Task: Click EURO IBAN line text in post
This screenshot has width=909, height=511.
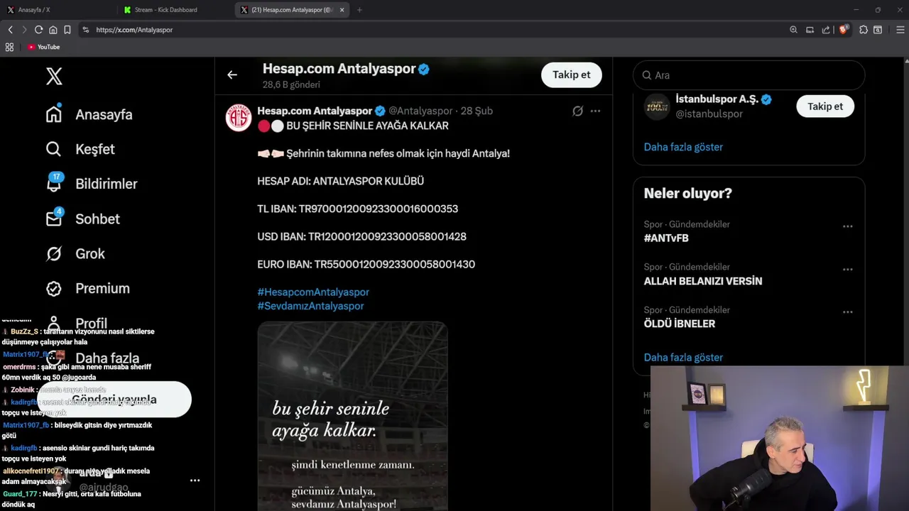Action: tap(366, 264)
